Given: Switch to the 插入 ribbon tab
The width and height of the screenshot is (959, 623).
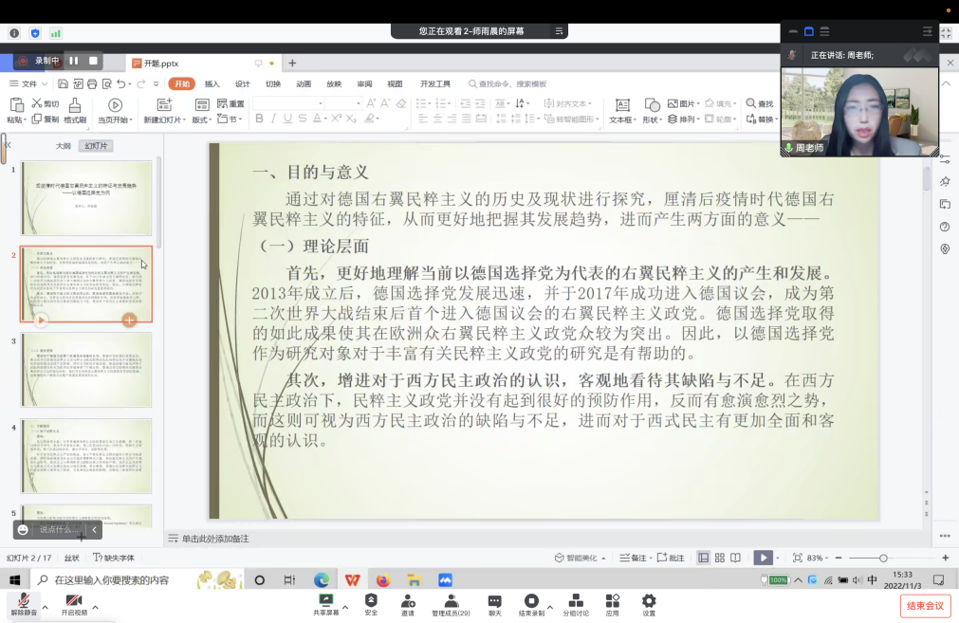Looking at the screenshot, I should [212, 83].
